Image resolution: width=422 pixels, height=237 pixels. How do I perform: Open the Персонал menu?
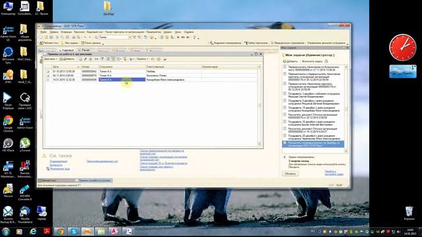(79, 32)
